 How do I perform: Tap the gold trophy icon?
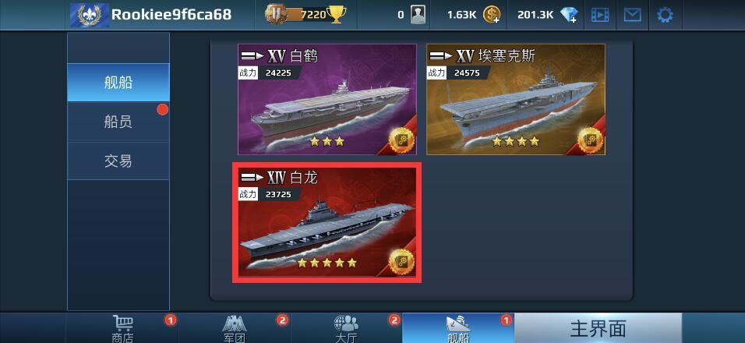[x=337, y=15]
